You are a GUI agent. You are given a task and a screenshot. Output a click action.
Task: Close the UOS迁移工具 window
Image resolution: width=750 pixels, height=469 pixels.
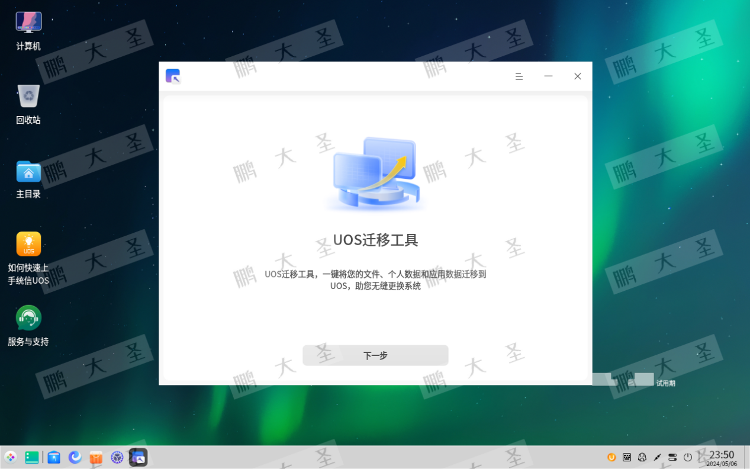[x=578, y=76]
